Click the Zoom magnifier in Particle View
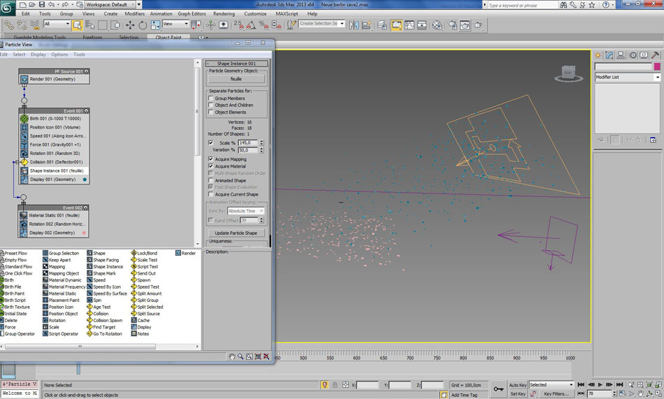664x399 pixels. (x=240, y=356)
